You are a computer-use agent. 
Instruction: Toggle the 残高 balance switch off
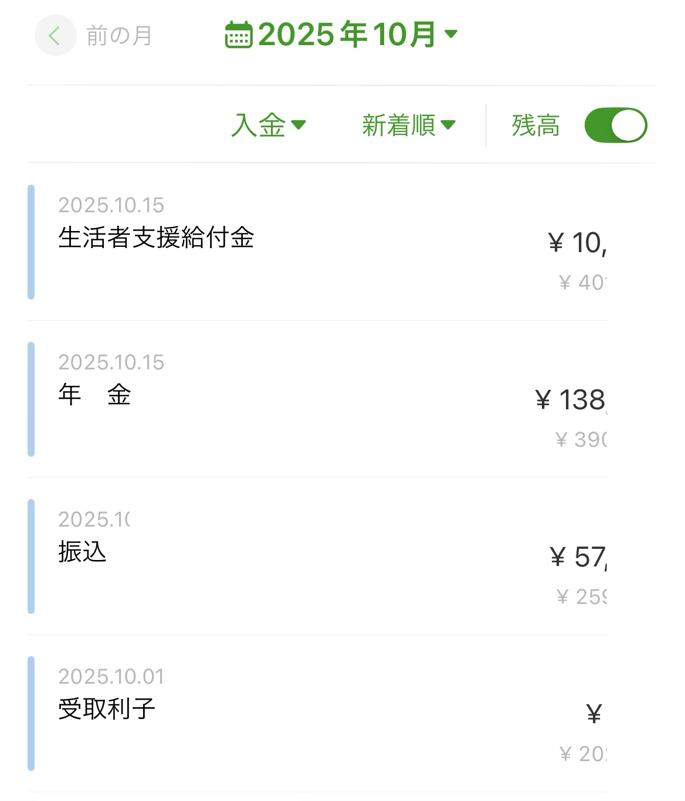pyautogui.click(x=615, y=125)
